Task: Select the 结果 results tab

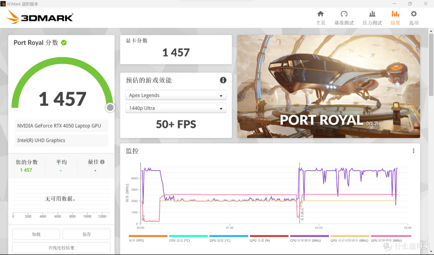Action: tap(395, 18)
